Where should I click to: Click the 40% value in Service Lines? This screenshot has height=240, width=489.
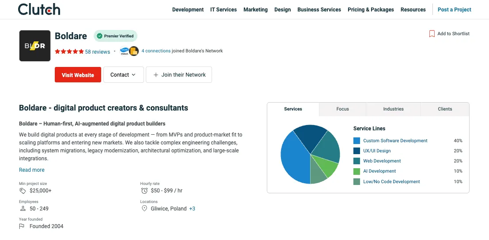(458, 140)
